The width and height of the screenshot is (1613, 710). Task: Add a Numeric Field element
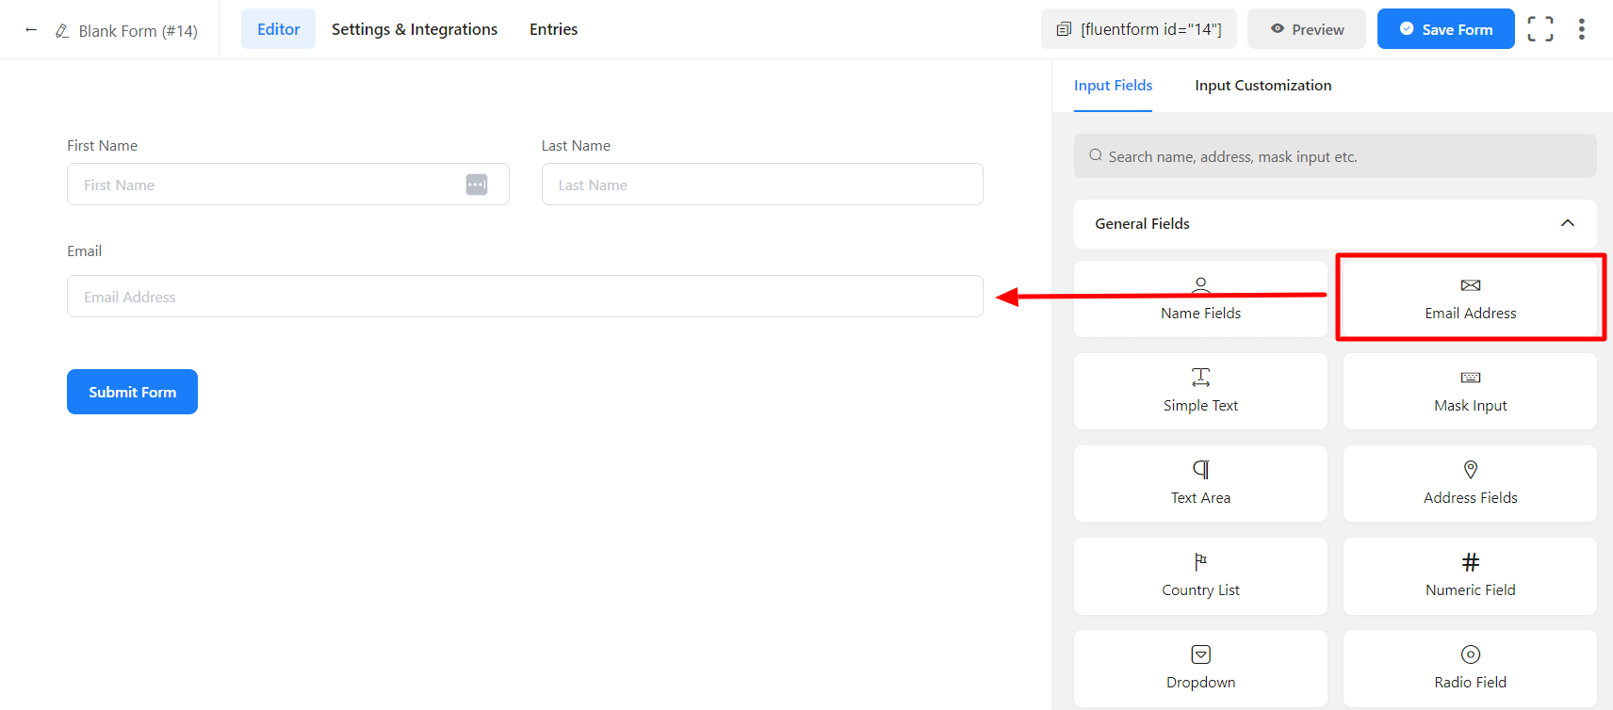click(x=1470, y=575)
